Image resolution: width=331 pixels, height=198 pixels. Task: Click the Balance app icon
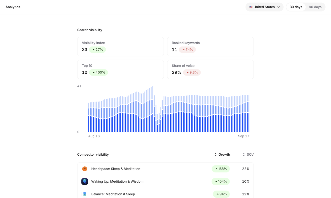[x=85, y=194]
